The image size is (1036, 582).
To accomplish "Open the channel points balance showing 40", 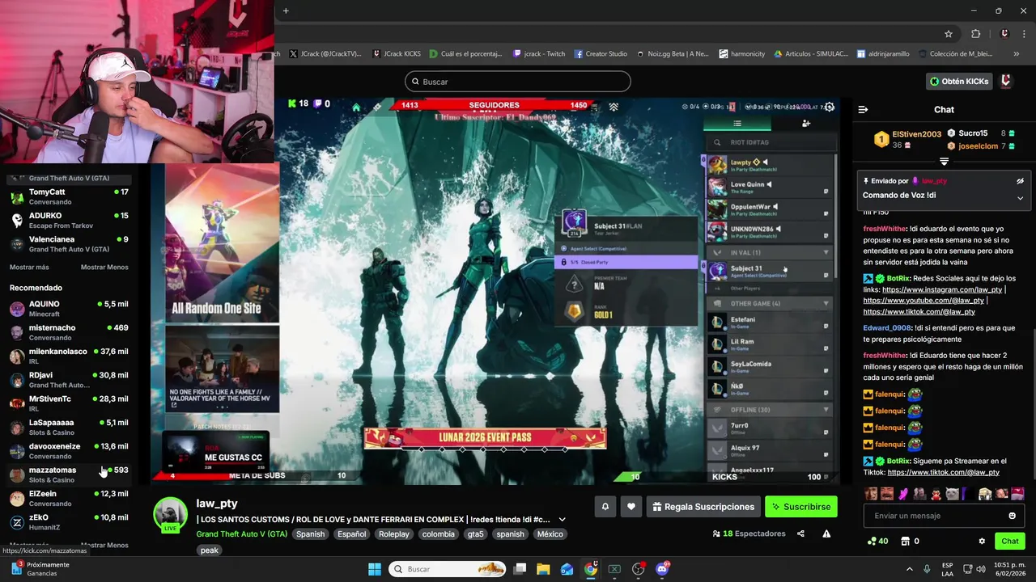I will pyautogui.click(x=877, y=542).
